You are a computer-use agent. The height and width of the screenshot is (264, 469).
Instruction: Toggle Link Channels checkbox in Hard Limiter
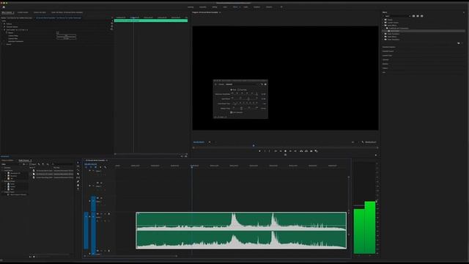pos(232,112)
